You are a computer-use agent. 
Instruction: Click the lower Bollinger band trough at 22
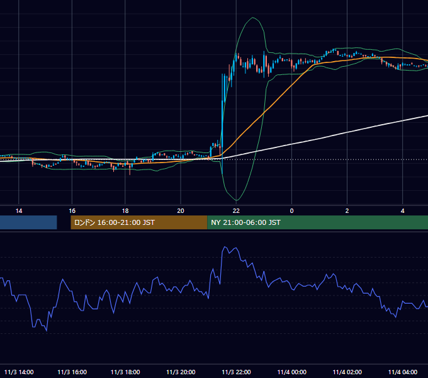(237, 200)
